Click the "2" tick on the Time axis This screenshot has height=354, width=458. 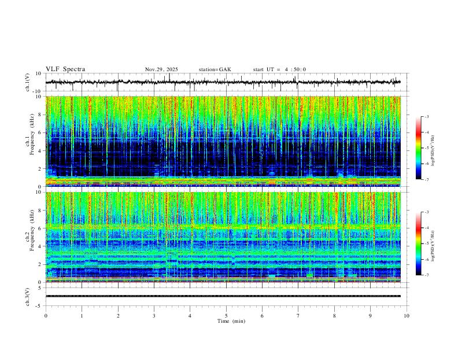(118, 316)
